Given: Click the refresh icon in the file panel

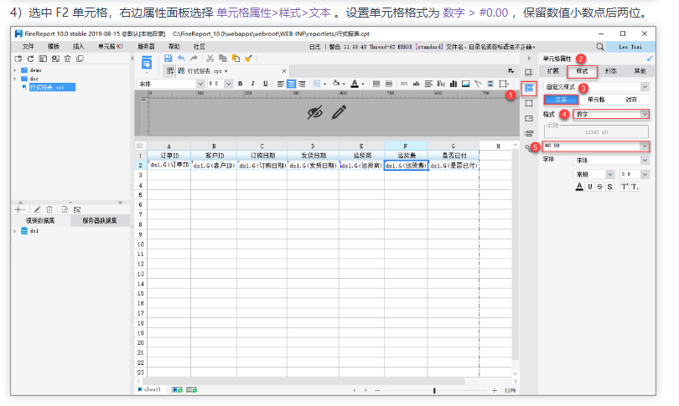Looking at the screenshot, I should click(30, 59).
